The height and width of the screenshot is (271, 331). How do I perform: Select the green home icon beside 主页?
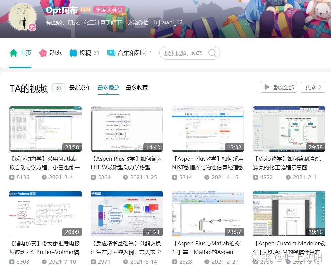coord(13,53)
